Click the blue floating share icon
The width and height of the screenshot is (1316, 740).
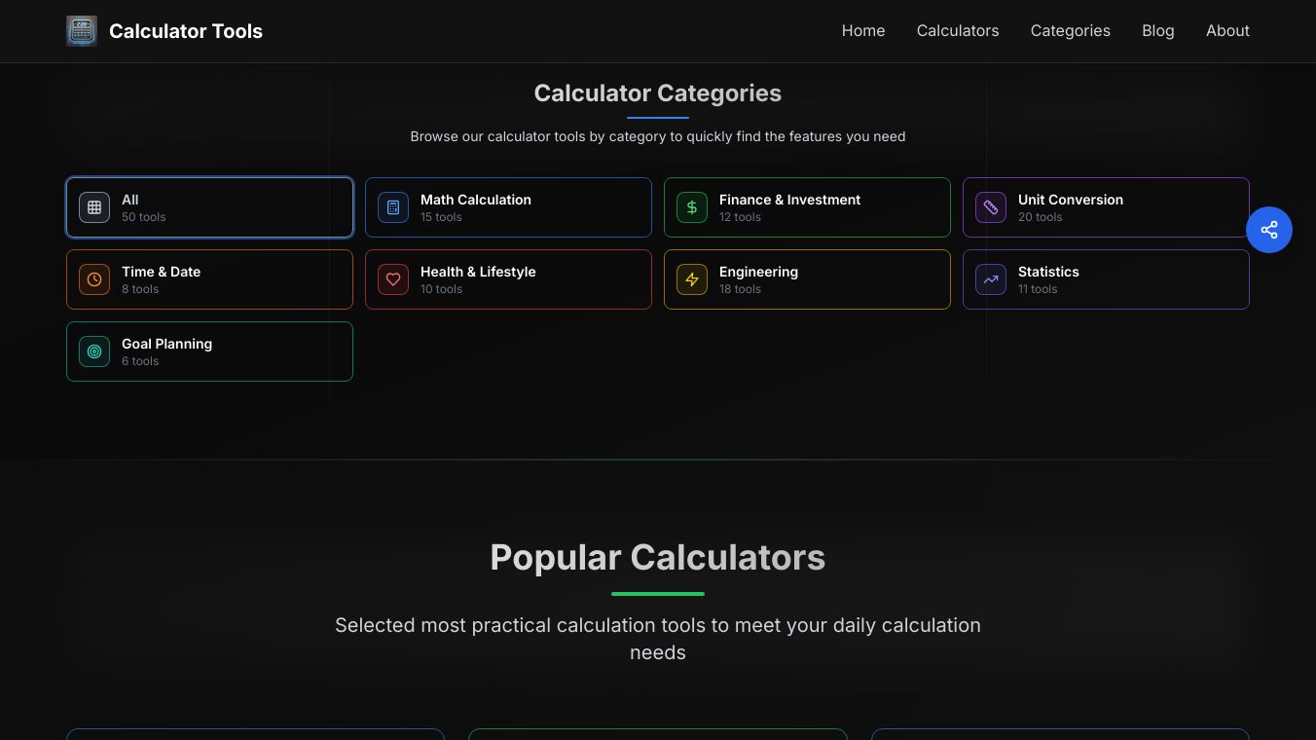(1268, 230)
